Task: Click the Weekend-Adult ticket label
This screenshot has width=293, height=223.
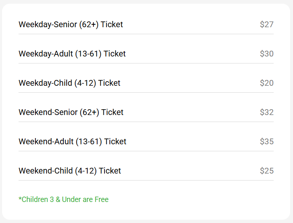Action: coord(72,141)
